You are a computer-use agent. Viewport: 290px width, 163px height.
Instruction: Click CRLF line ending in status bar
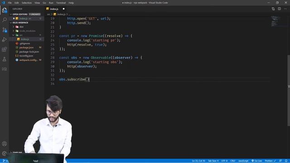233,161
